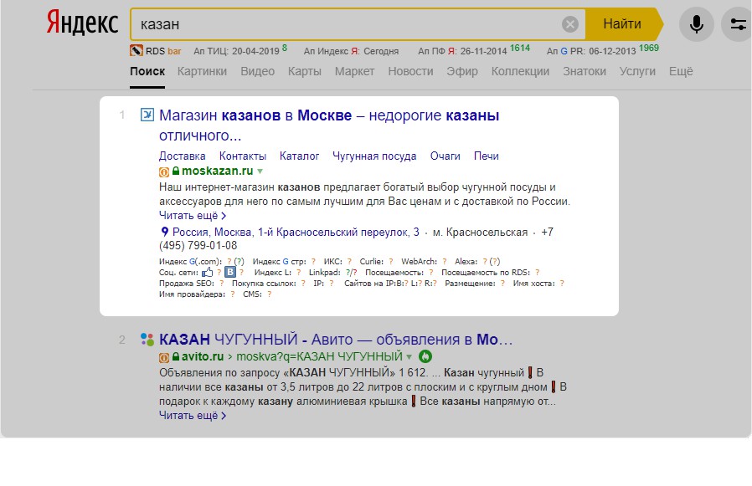This screenshot has height=486, width=752.
Task: Check the Имя хоста value question mark
Action: [562, 284]
